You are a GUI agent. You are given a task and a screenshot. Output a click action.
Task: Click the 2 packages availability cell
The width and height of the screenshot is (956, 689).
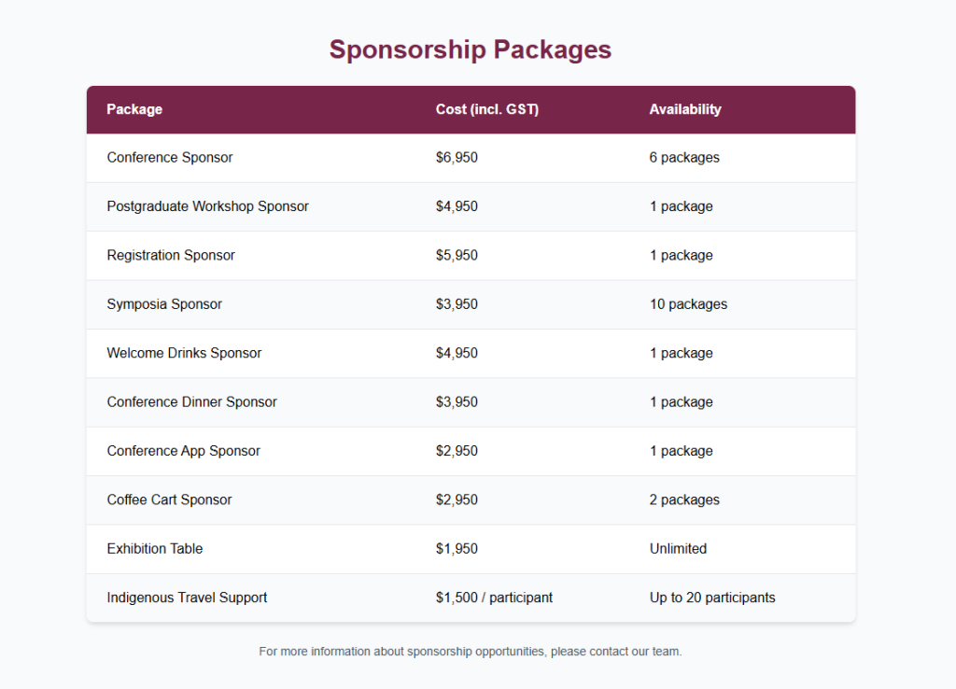coord(684,500)
